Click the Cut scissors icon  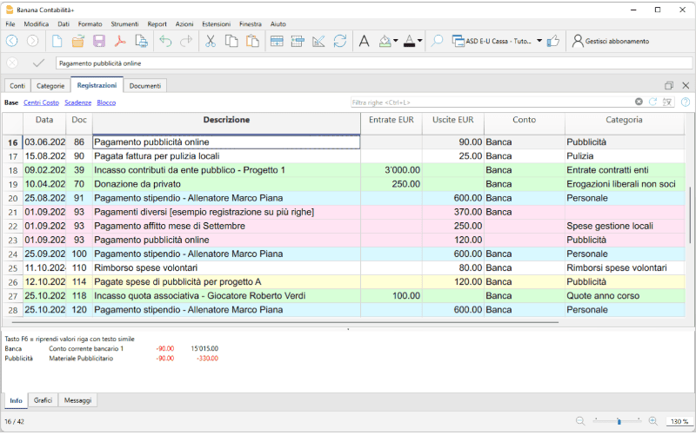coord(210,41)
